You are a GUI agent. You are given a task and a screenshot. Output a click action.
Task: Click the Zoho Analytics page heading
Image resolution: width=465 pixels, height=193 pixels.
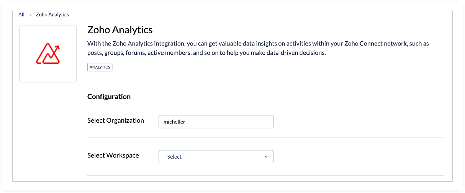[x=120, y=30]
